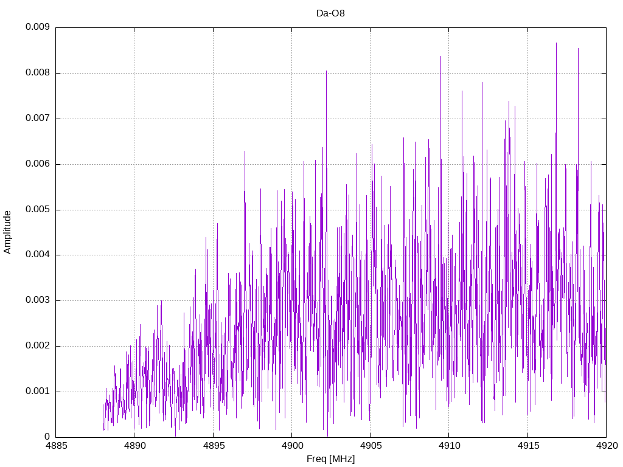Click the Amplitude axis label
Viewport: 623px width, 467px height.
pyautogui.click(x=7, y=232)
